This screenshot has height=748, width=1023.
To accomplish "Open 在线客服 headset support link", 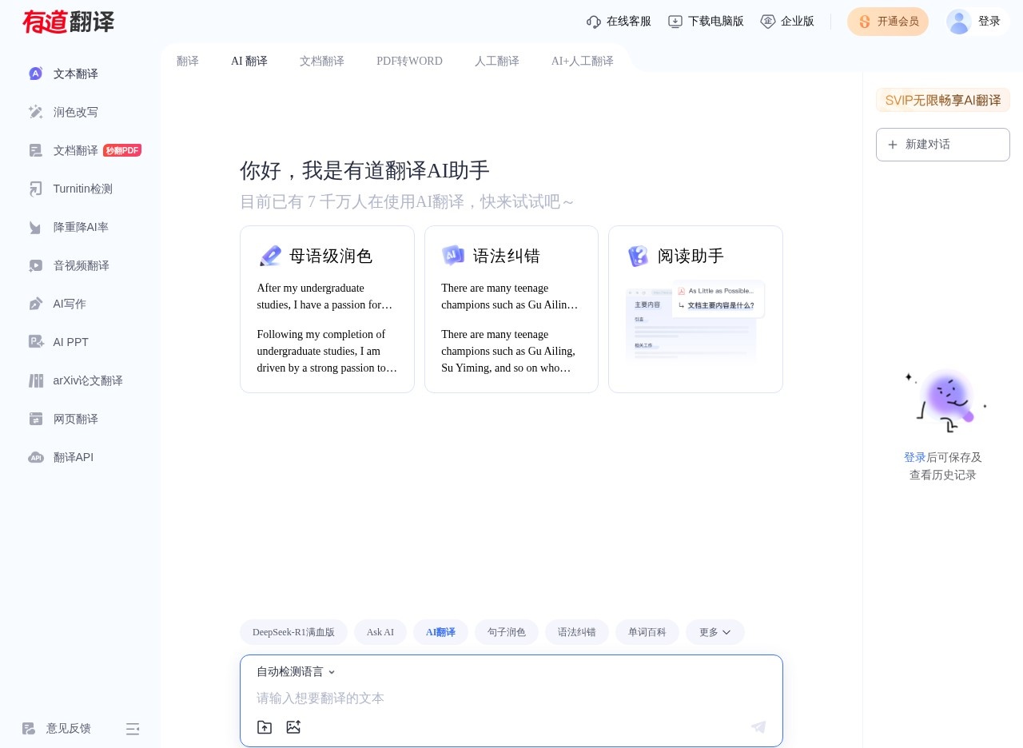I will (619, 22).
